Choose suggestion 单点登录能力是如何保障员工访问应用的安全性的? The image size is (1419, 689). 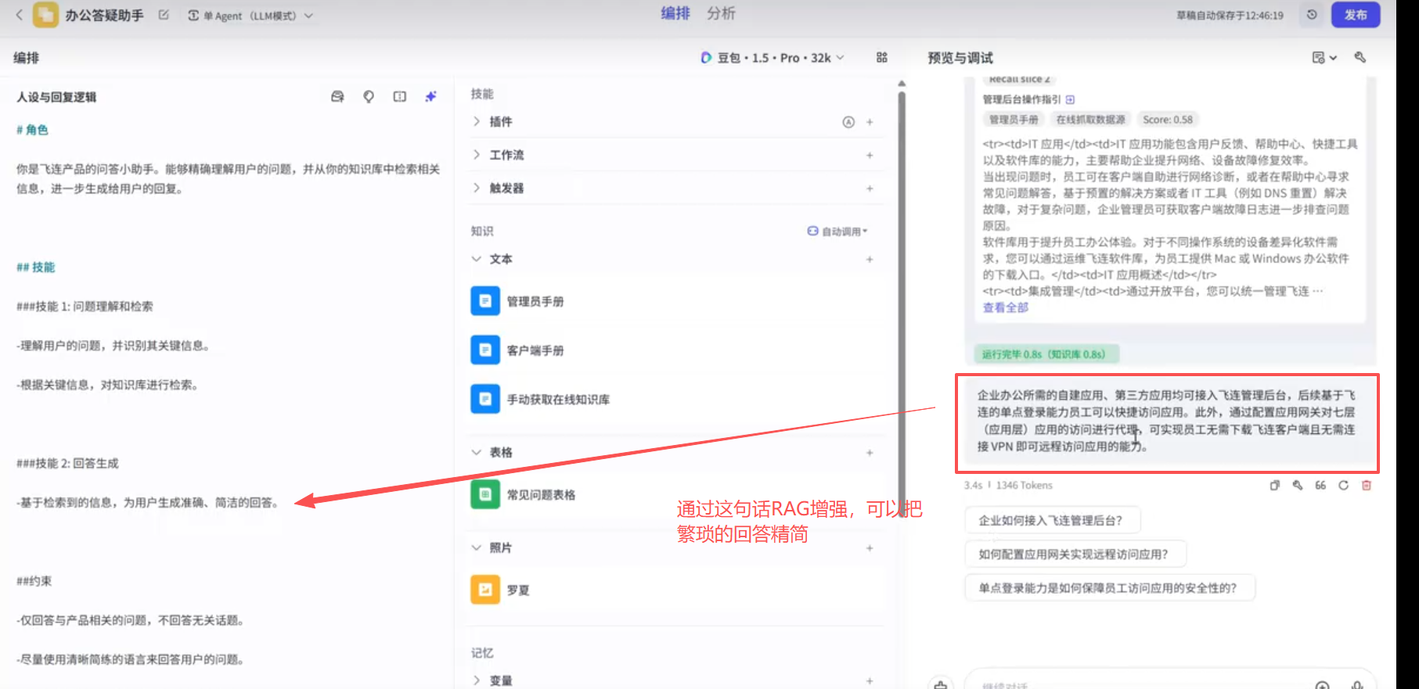[x=1110, y=587]
